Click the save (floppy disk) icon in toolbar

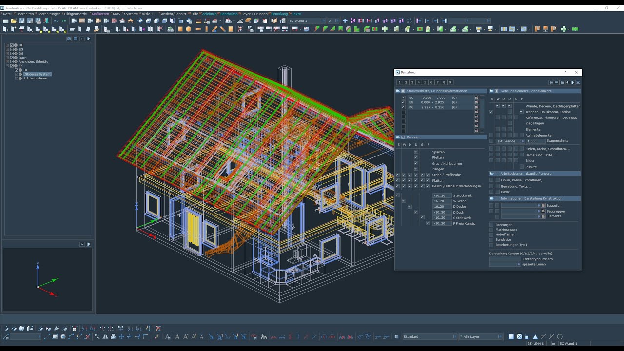(22, 21)
